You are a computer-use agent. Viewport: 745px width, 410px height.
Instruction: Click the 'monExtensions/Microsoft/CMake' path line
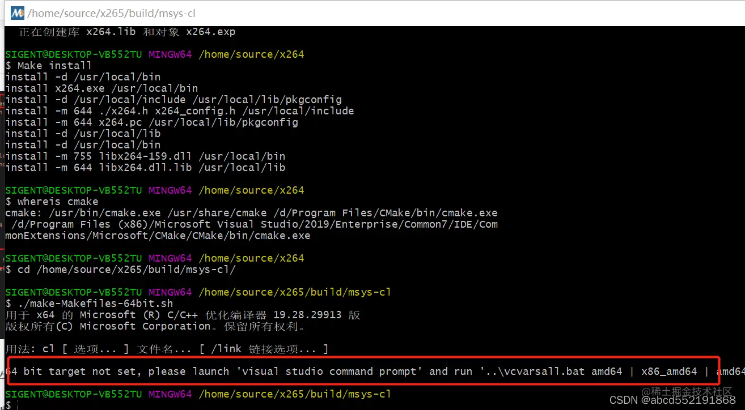pyautogui.click(x=158, y=236)
